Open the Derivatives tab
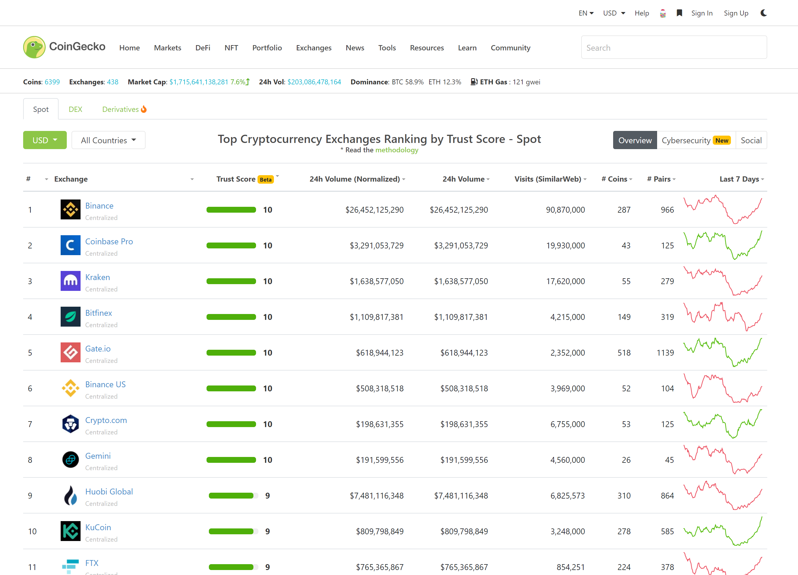 point(120,109)
